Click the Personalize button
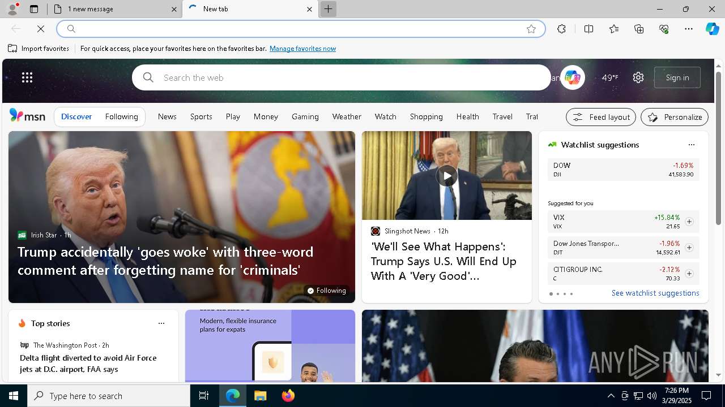This screenshot has height=407, width=725. click(675, 117)
